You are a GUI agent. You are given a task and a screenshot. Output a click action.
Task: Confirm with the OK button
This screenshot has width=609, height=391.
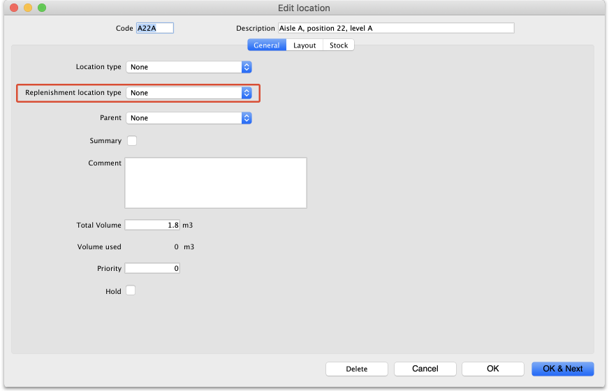492,369
